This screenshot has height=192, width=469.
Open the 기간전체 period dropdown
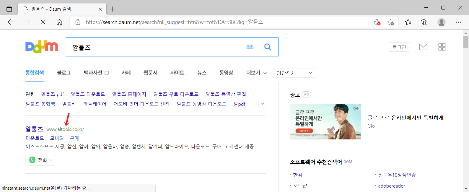pos(295,73)
